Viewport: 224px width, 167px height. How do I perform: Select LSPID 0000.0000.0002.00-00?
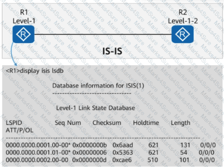pyautogui.click(x=37, y=160)
